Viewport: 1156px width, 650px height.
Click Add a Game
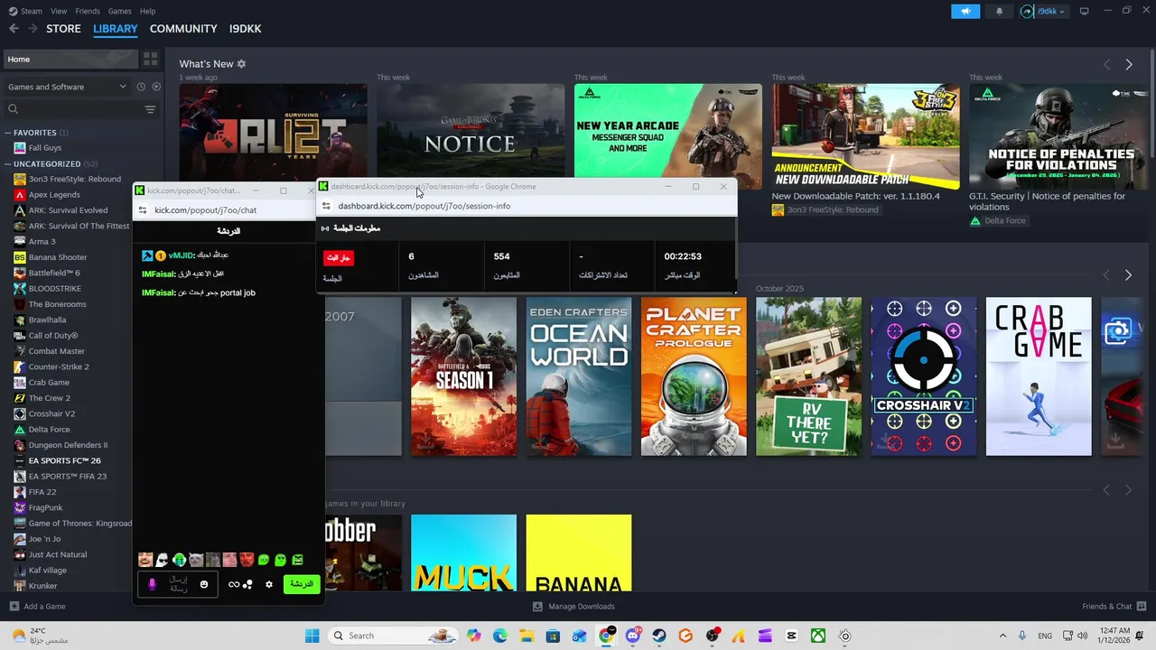pyautogui.click(x=37, y=607)
